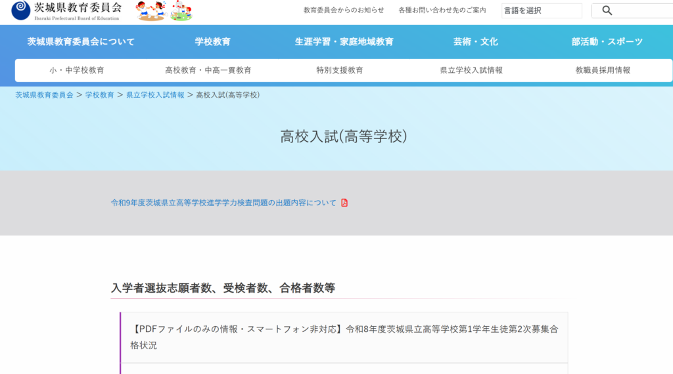Open the 部活動・スポーツ menu
This screenshot has width=673, height=374.
pyautogui.click(x=607, y=41)
